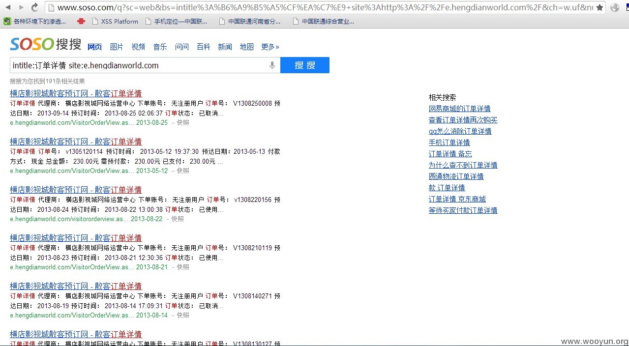
Task: Open the 中国联通河南省分 bookmark
Action: pos(249,21)
